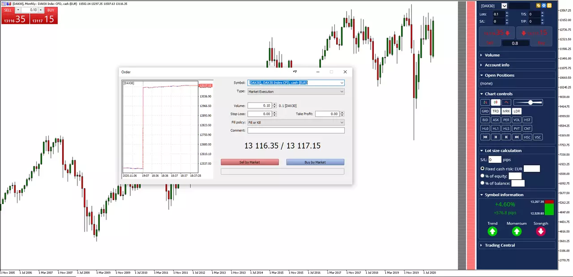Toggle the VOL volumes button
573x277 pixels.
(x=517, y=120)
